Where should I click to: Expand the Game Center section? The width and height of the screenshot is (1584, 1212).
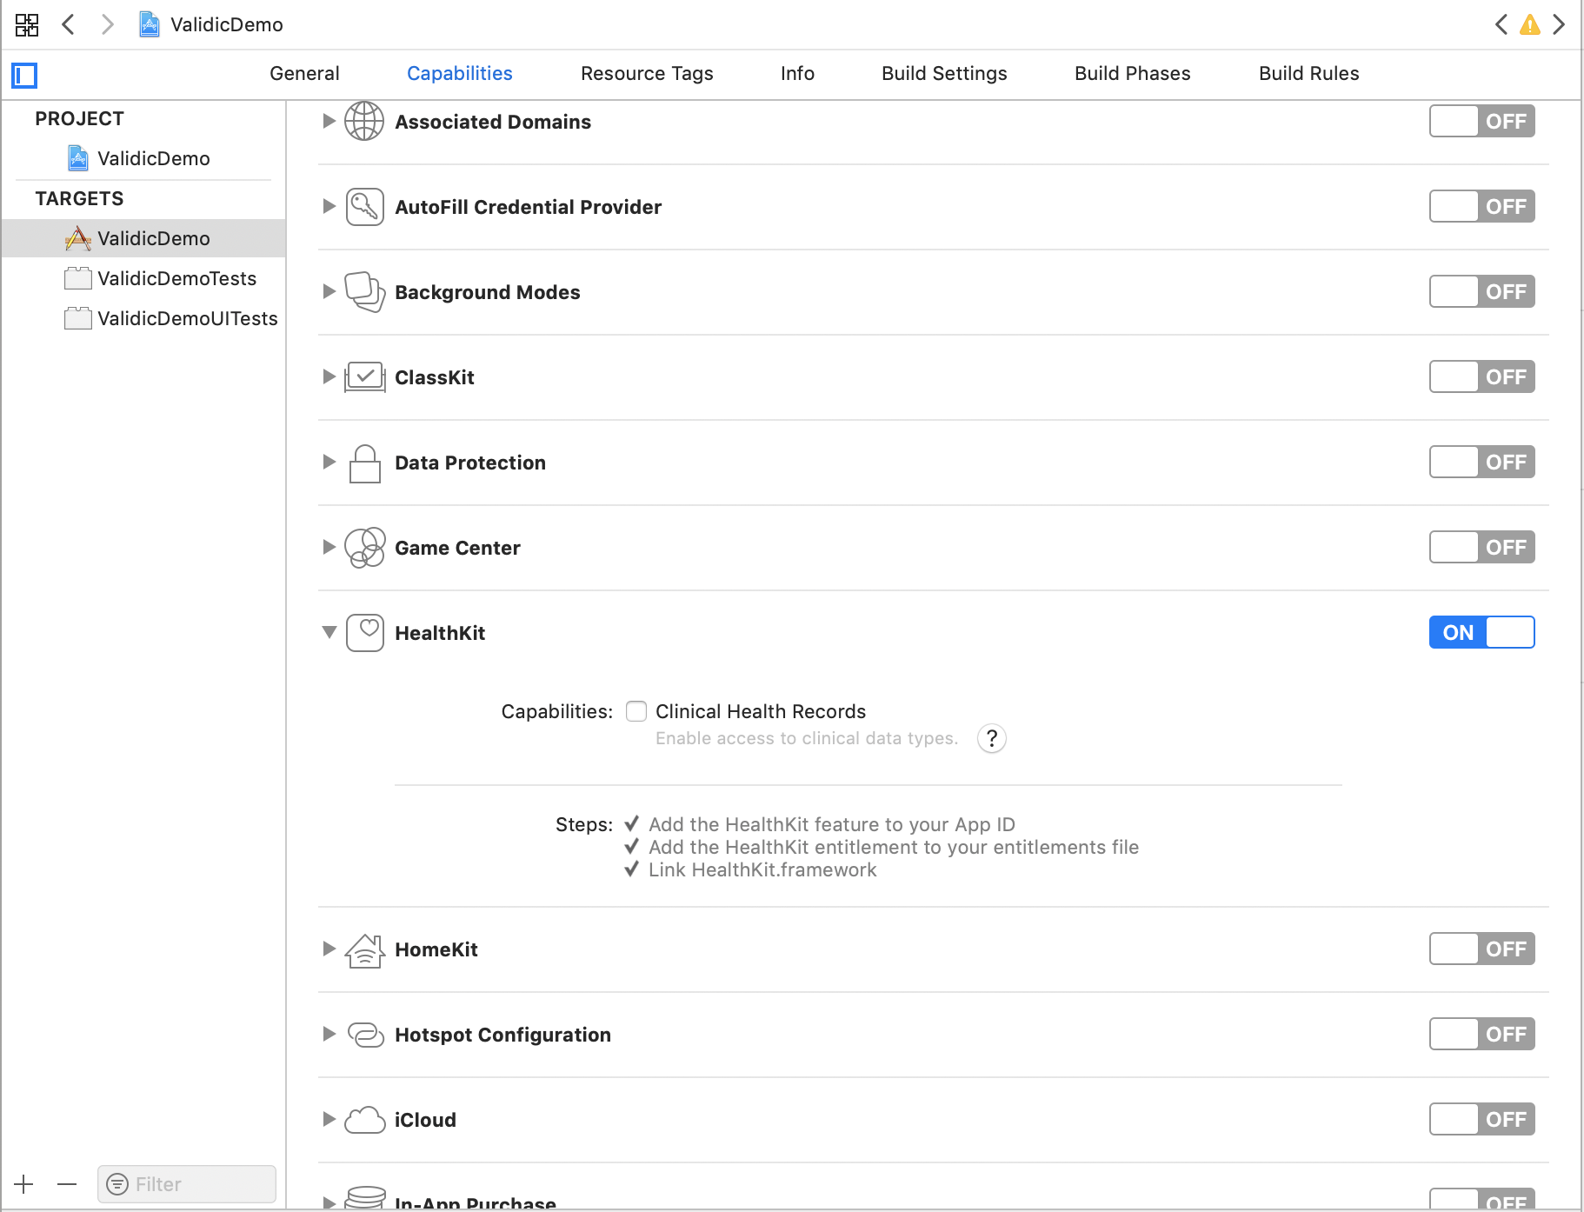[x=329, y=547]
